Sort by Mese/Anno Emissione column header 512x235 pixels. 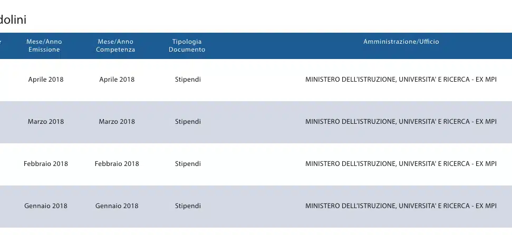(x=44, y=46)
